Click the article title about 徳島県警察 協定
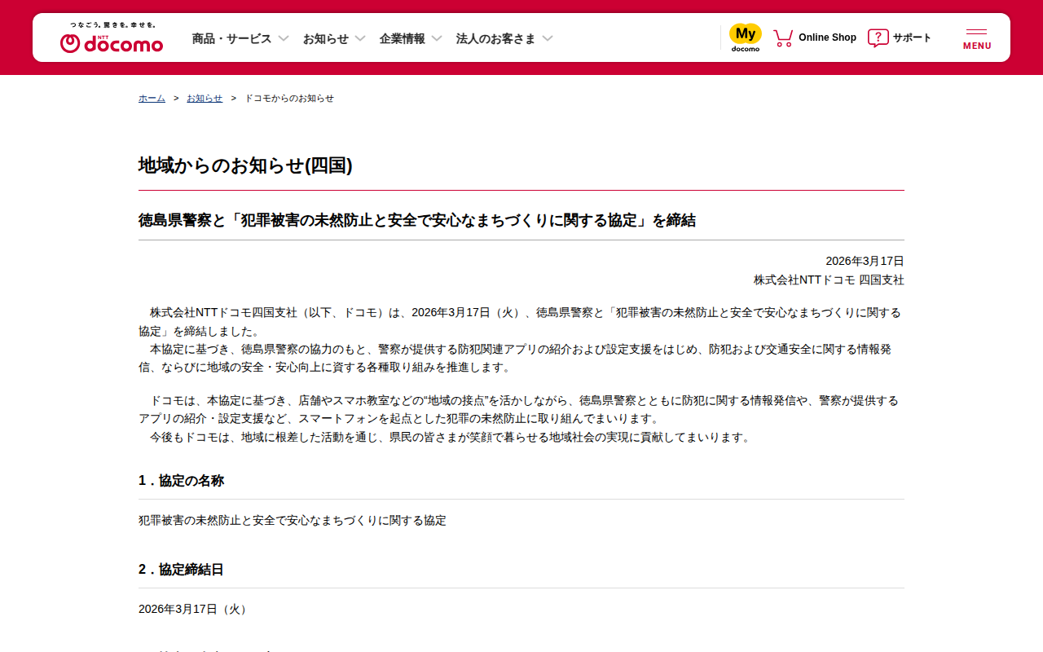Screen dimensions: 1043x652 [417, 220]
